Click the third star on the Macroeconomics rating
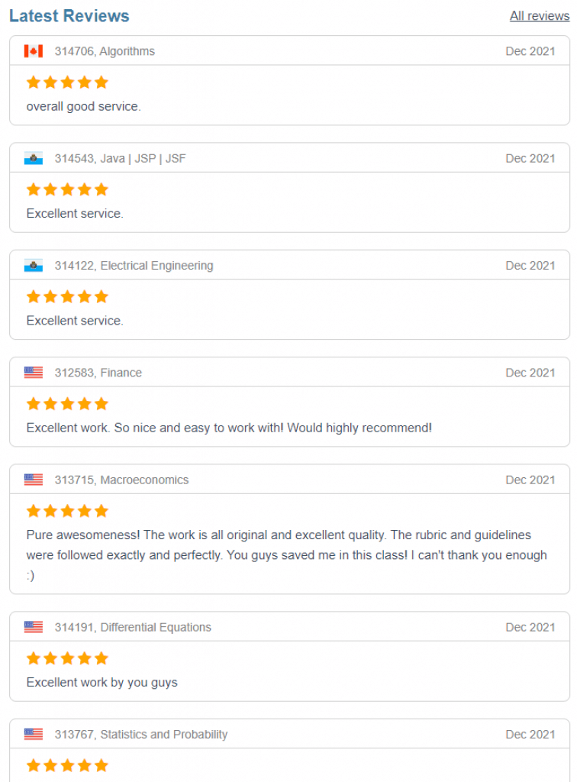Image resolution: width=577 pixels, height=782 pixels. click(x=66, y=510)
